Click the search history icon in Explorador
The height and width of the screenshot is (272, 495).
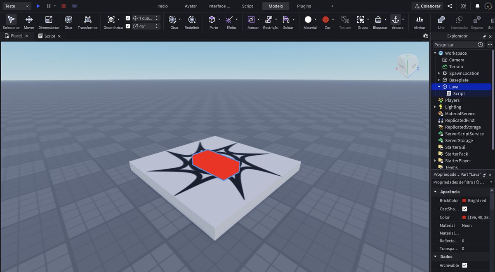[x=481, y=44]
